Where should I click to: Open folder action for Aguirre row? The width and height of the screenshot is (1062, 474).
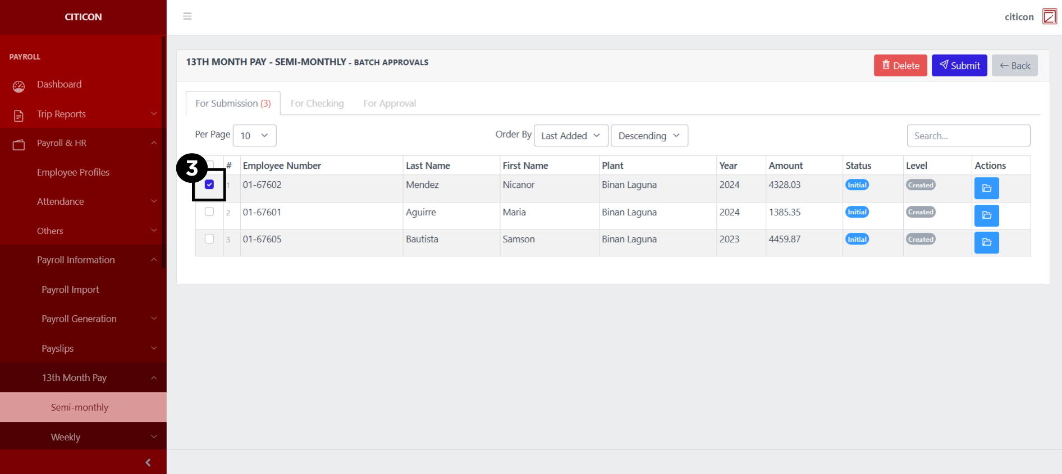986,215
